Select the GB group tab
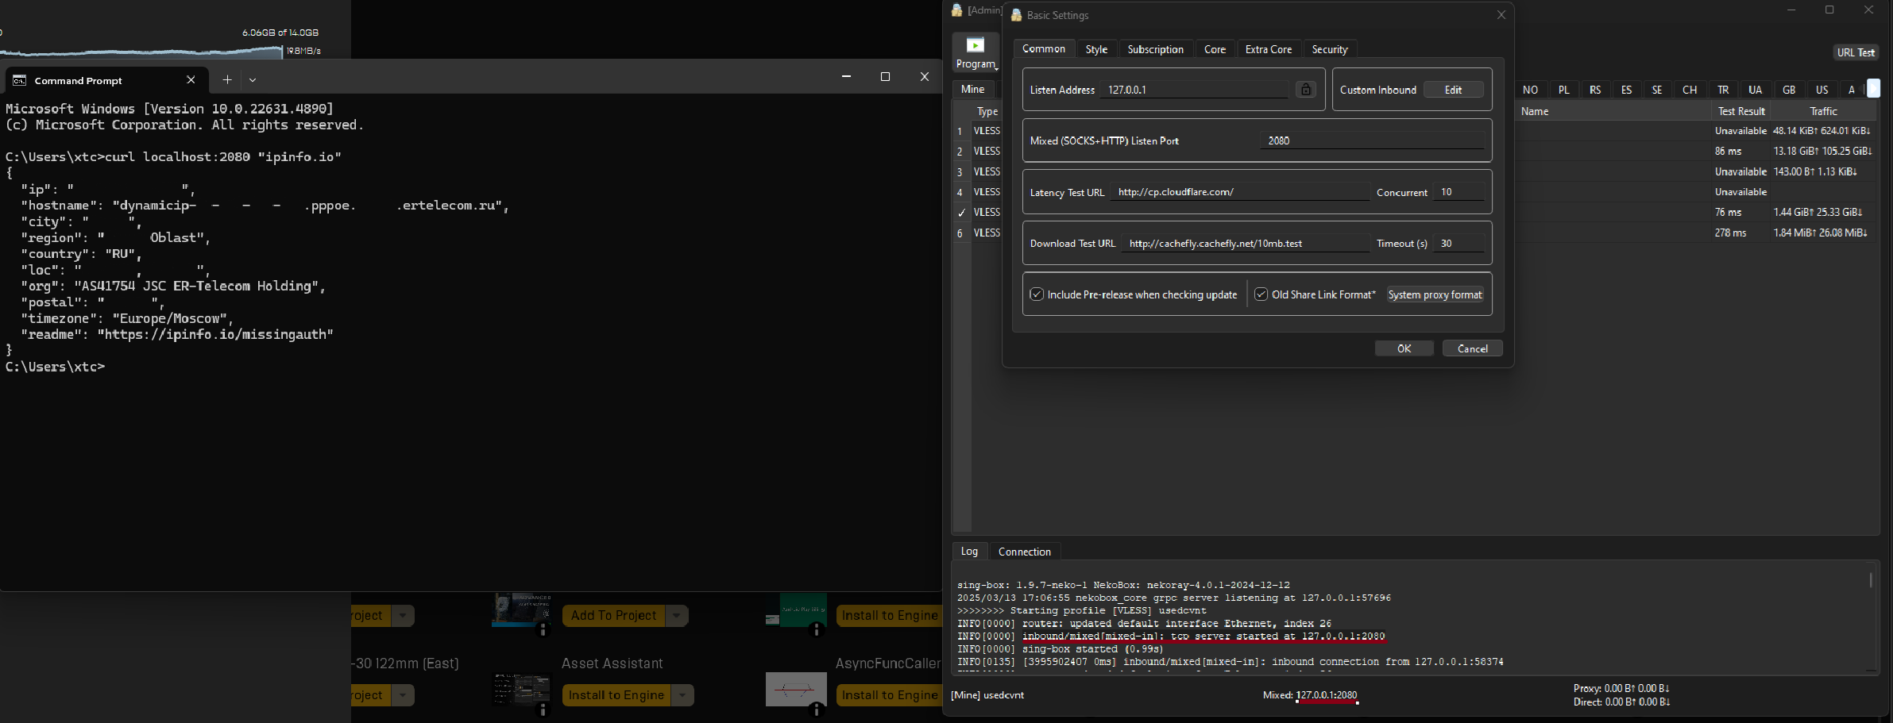 click(1789, 90)
